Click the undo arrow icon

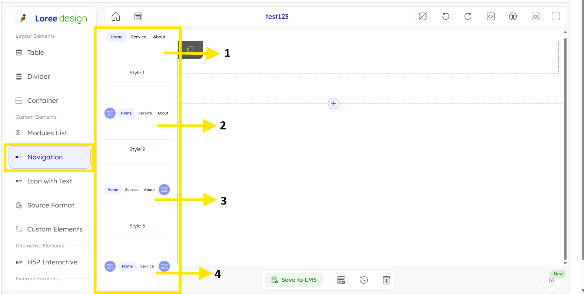tap(445, 16)
